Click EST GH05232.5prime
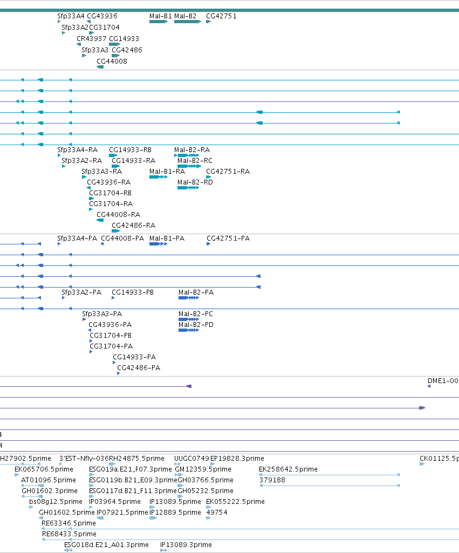This screenshot has height=553, width=459. pos(205,491)
